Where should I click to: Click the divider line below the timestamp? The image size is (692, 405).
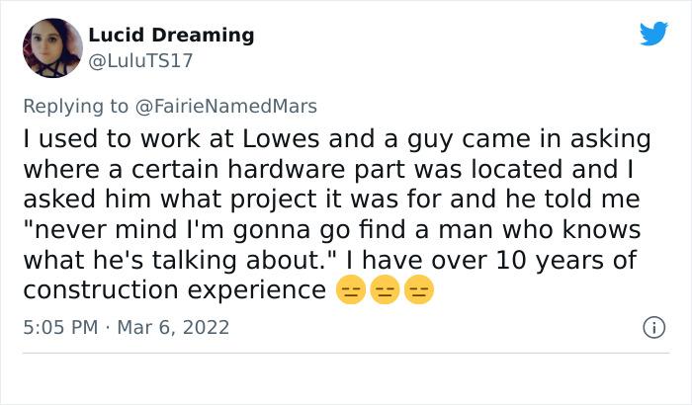(x=346, y=353)
